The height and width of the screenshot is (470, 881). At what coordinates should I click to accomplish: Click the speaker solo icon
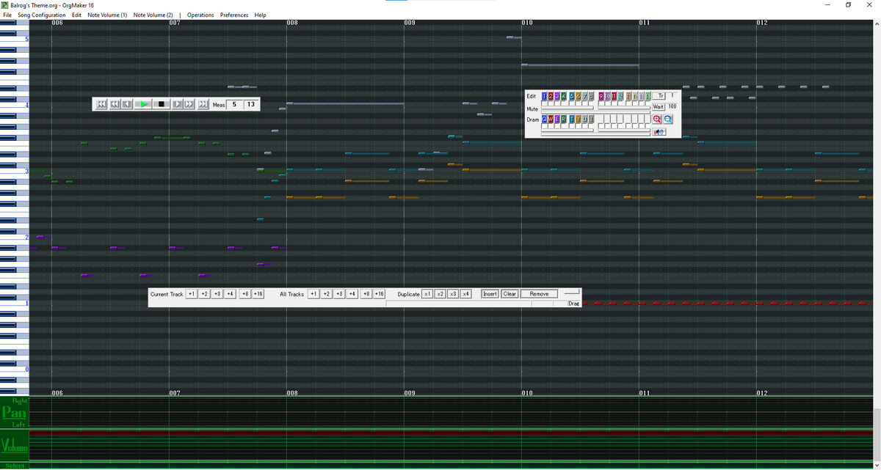click(x=660, y=132)
